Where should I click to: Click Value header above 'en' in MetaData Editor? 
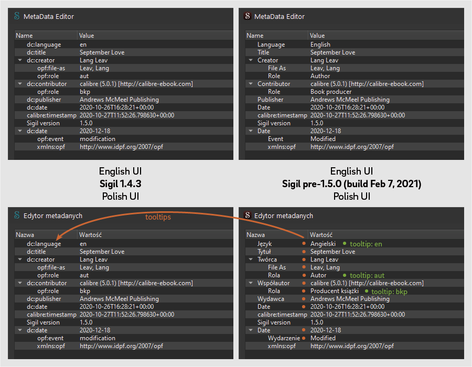point(155,36)
